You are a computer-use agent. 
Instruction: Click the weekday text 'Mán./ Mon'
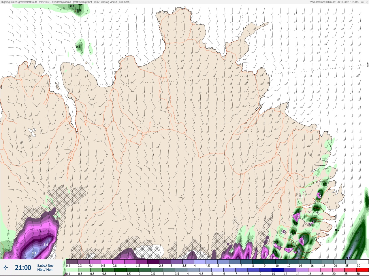[45, 270]
